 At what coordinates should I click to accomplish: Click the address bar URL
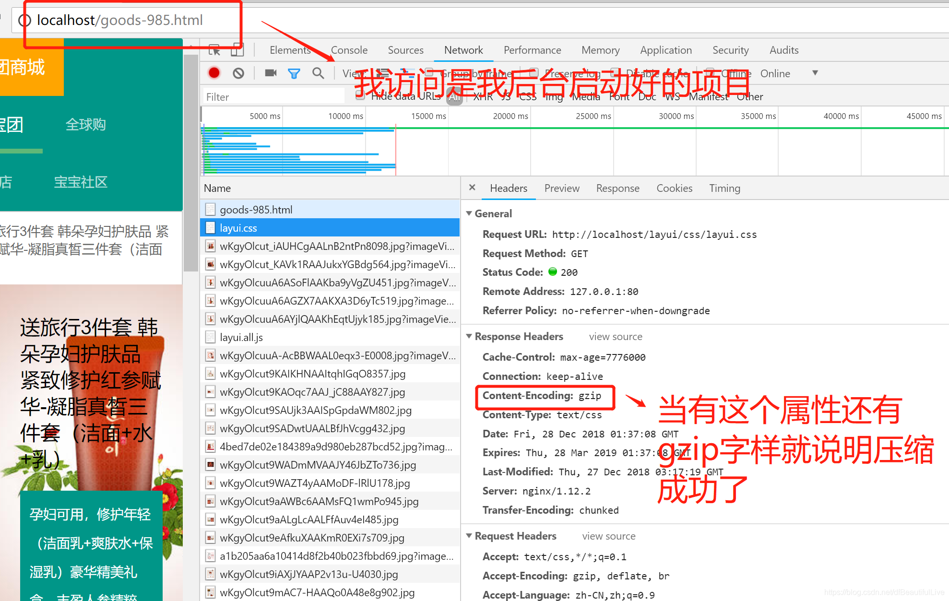(120, 20)
